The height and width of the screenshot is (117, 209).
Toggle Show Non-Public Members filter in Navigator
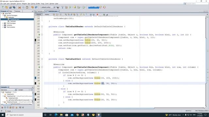point(10,108)
